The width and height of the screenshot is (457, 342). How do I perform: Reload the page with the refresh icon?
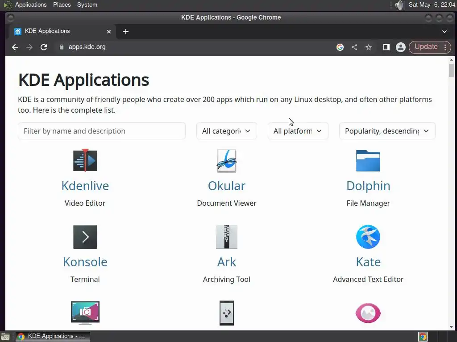point(44,47)
